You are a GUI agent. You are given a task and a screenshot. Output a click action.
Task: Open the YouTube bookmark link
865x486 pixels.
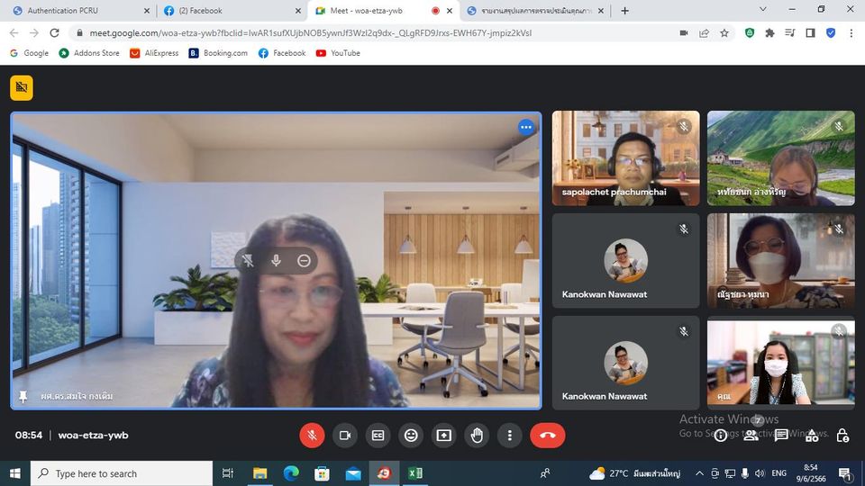338,53
